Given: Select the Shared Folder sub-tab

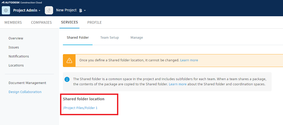Looking at the screenshot, I should 78,38.
